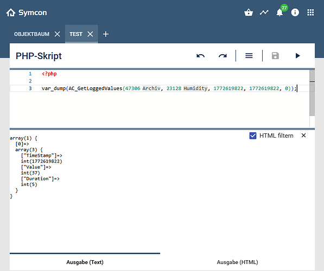Switch to the OBJEKTBAUM tab
Viewport: 324px width, 271px height.
click(31, 34)
